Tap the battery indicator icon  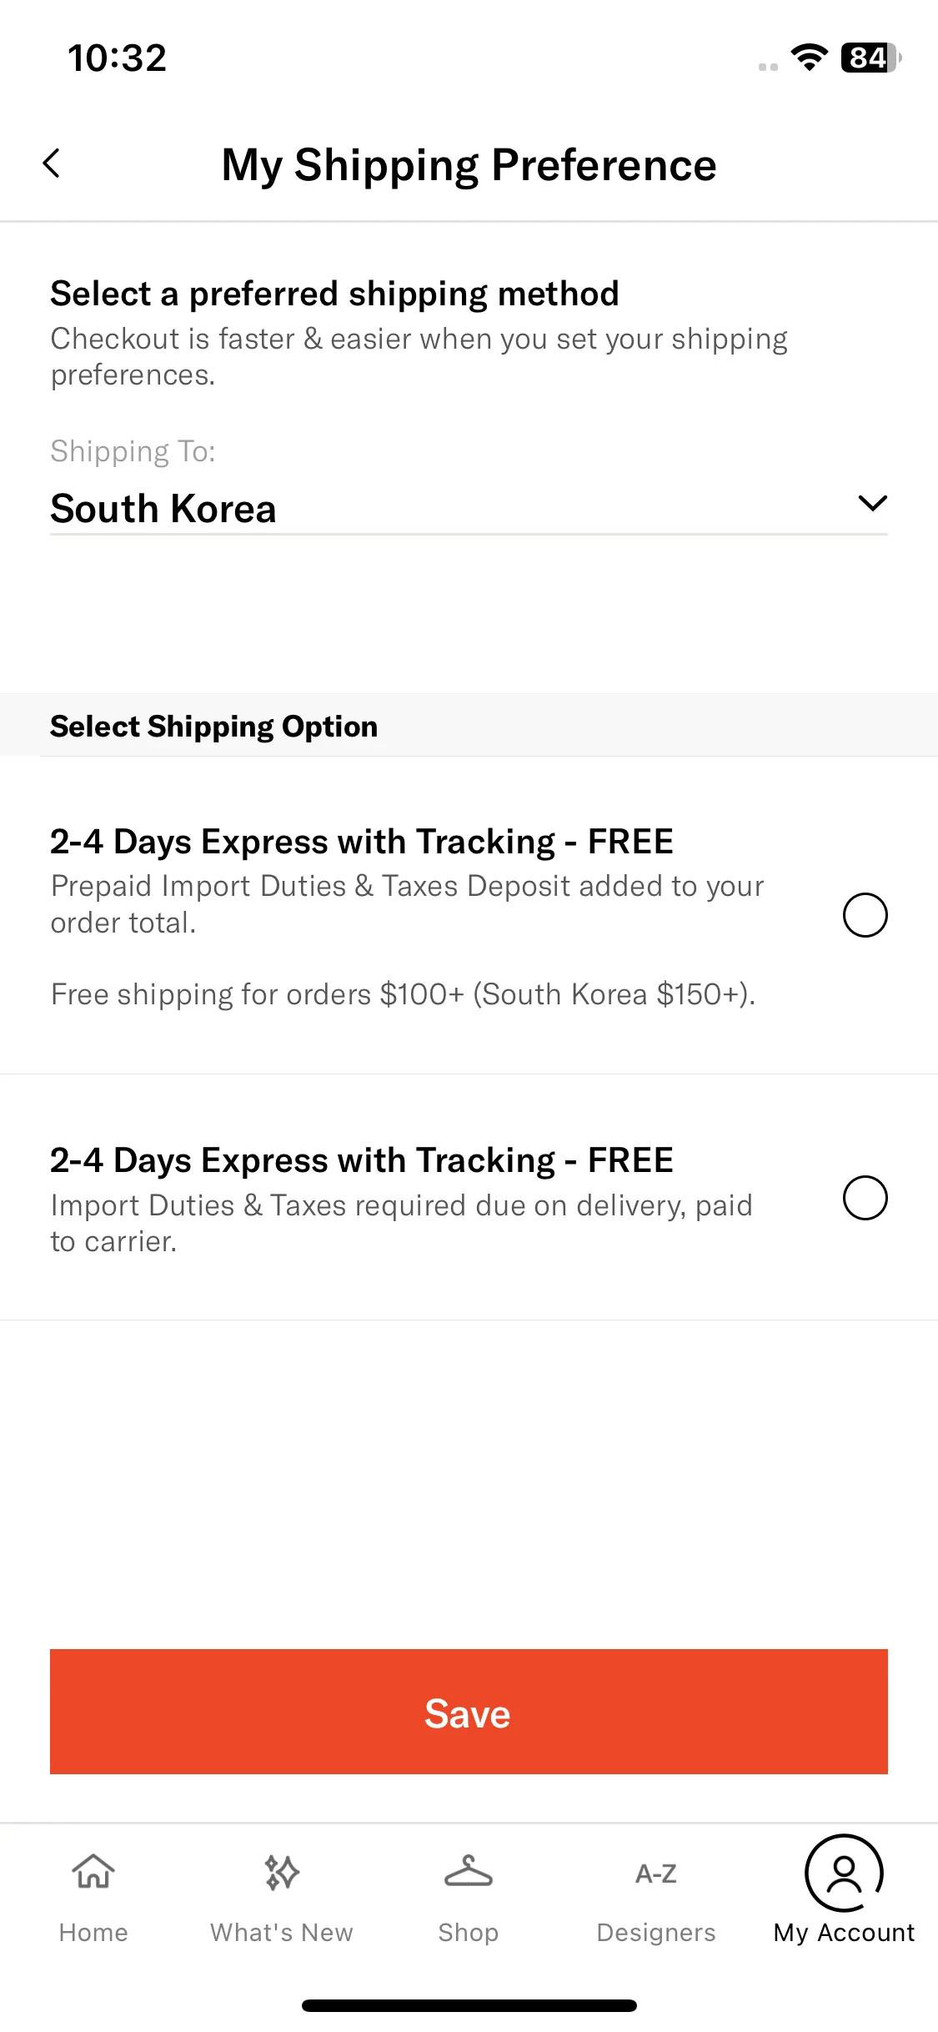pos(871,58)
